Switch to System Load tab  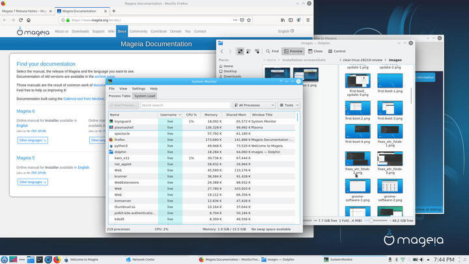pos(145,96)
